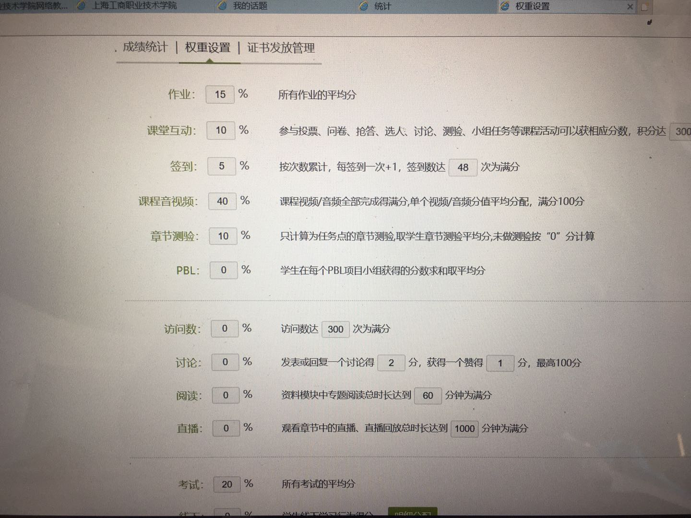Switch to the 成绩统计 tab
Viewport: 691px width, 518px height.
coord(145,47)
